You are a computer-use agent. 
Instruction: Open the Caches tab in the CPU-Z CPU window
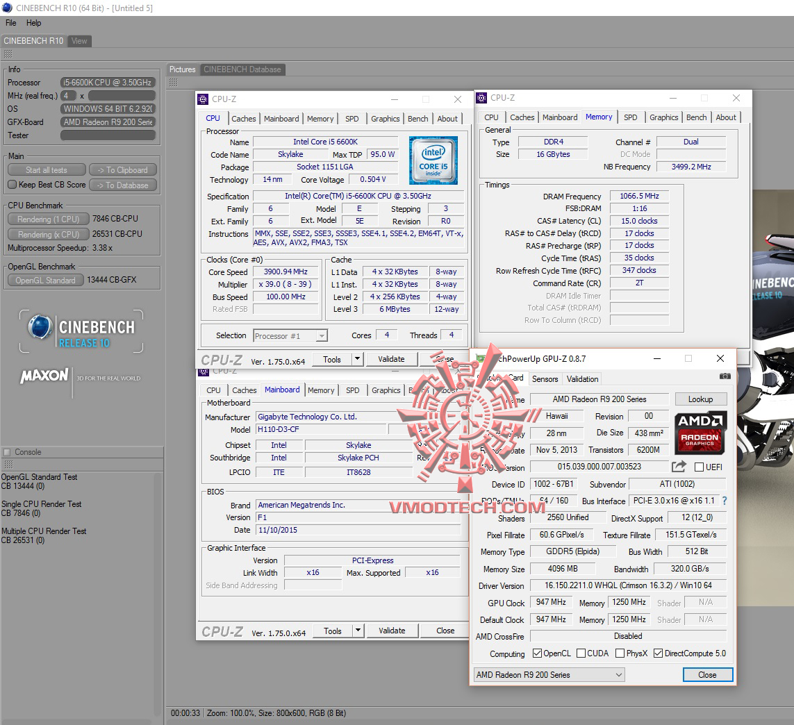tap(244, 119)
